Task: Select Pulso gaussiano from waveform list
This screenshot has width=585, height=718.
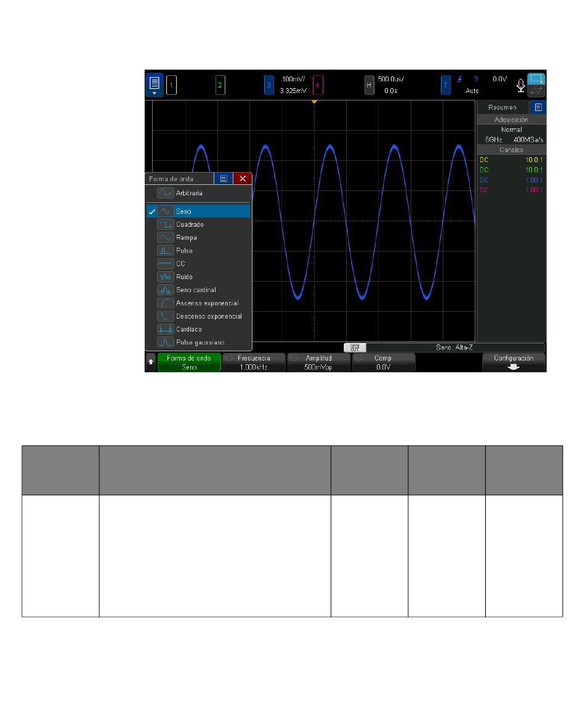Action: (x=198, y=343)
